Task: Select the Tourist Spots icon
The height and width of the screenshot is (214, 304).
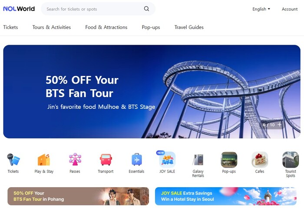Action: click(291, 160)
